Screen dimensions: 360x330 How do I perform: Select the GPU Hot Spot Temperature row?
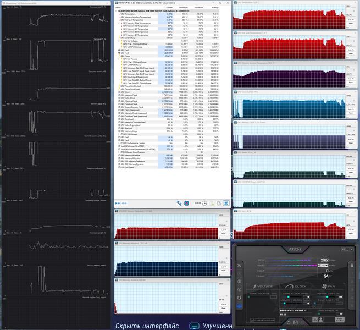pyautogui.click(x=167, y=20)
